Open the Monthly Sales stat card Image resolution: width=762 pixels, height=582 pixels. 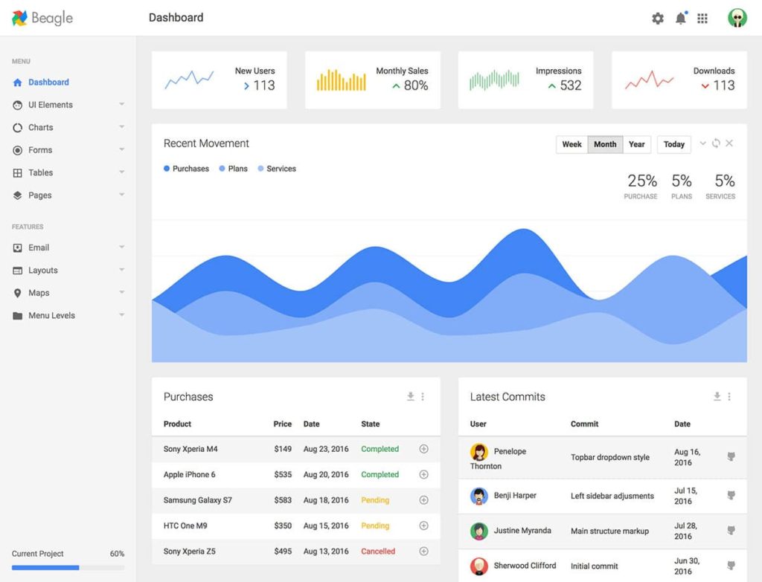point(373,80)
